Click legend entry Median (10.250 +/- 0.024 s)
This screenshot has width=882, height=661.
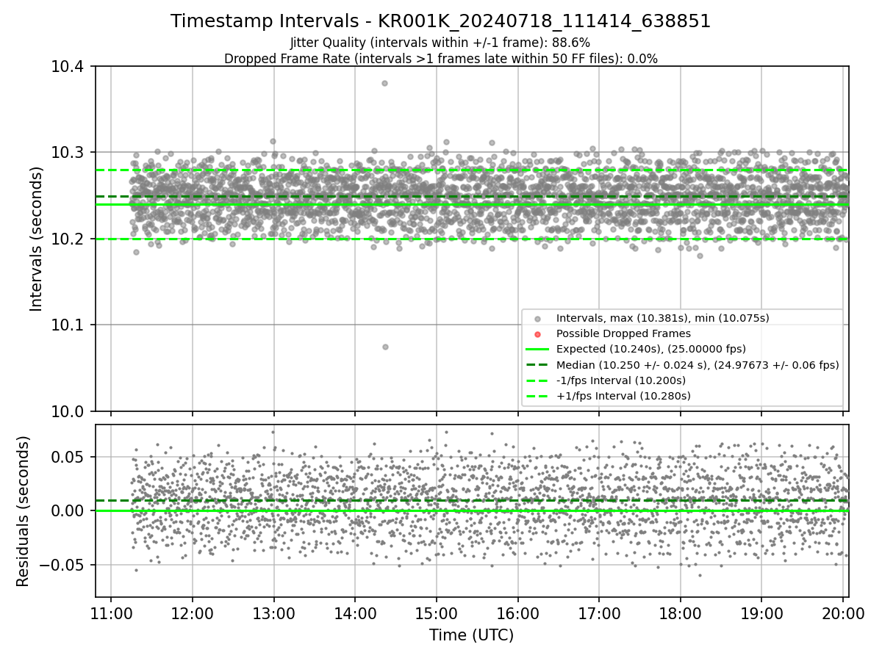[698, 364]
